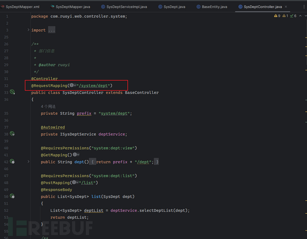Open the editor tabs more-options menu
This screenshot has height=239, width=307.
(304, 7)
